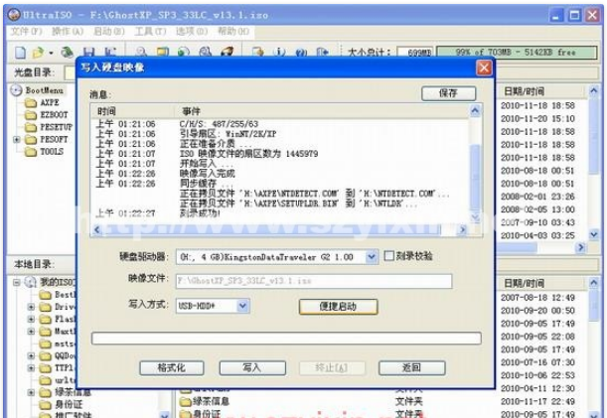The height and width of the screenshot is (418, 607).
Task: Click the date 2010-10-06 22:53 entry
Action: (x=537, y=375)
